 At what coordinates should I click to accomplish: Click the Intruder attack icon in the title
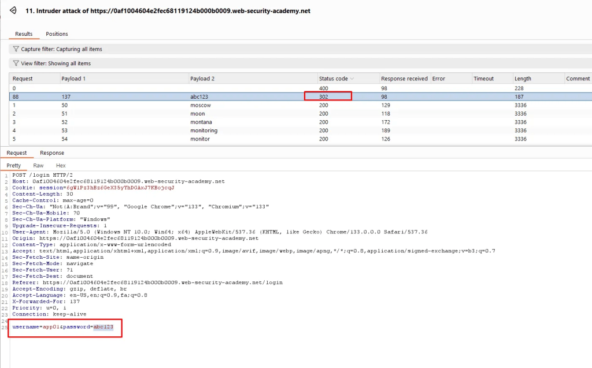pos(13,10)
